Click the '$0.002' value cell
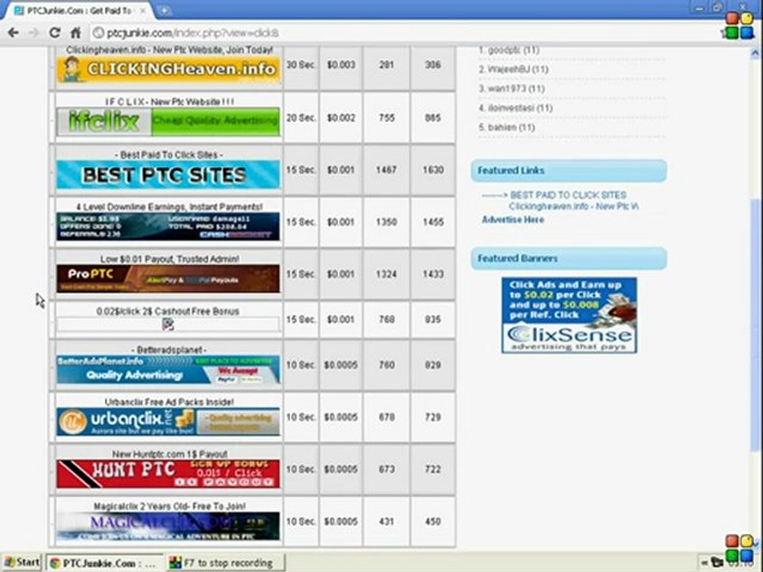Screen dimensions: 763x572 [341, 118]
